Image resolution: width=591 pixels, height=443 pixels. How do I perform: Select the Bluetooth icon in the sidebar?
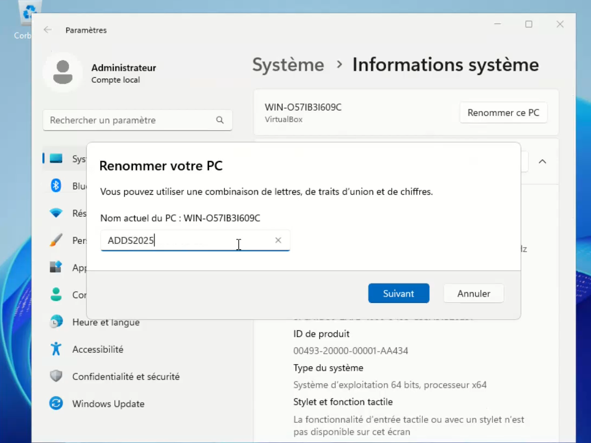[x=56, y=186]
